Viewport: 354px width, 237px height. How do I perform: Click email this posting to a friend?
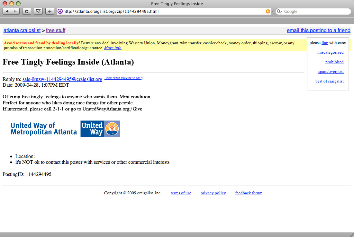319,31
